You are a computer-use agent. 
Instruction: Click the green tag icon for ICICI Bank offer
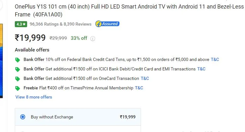tap(18, 69)
